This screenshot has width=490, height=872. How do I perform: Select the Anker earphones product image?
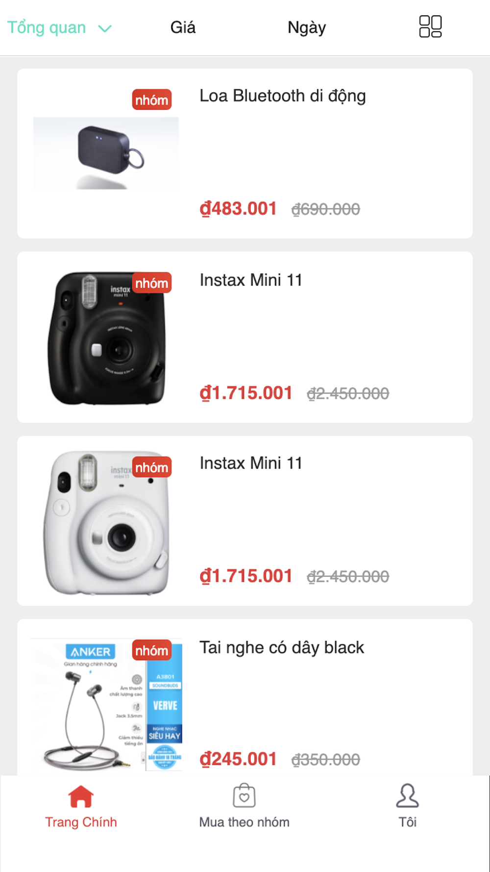coord(106,705)
